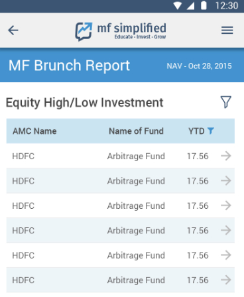
Task: Open fourth HDFC row arrow
Action: pyautogui.click(x=226, y=231)
